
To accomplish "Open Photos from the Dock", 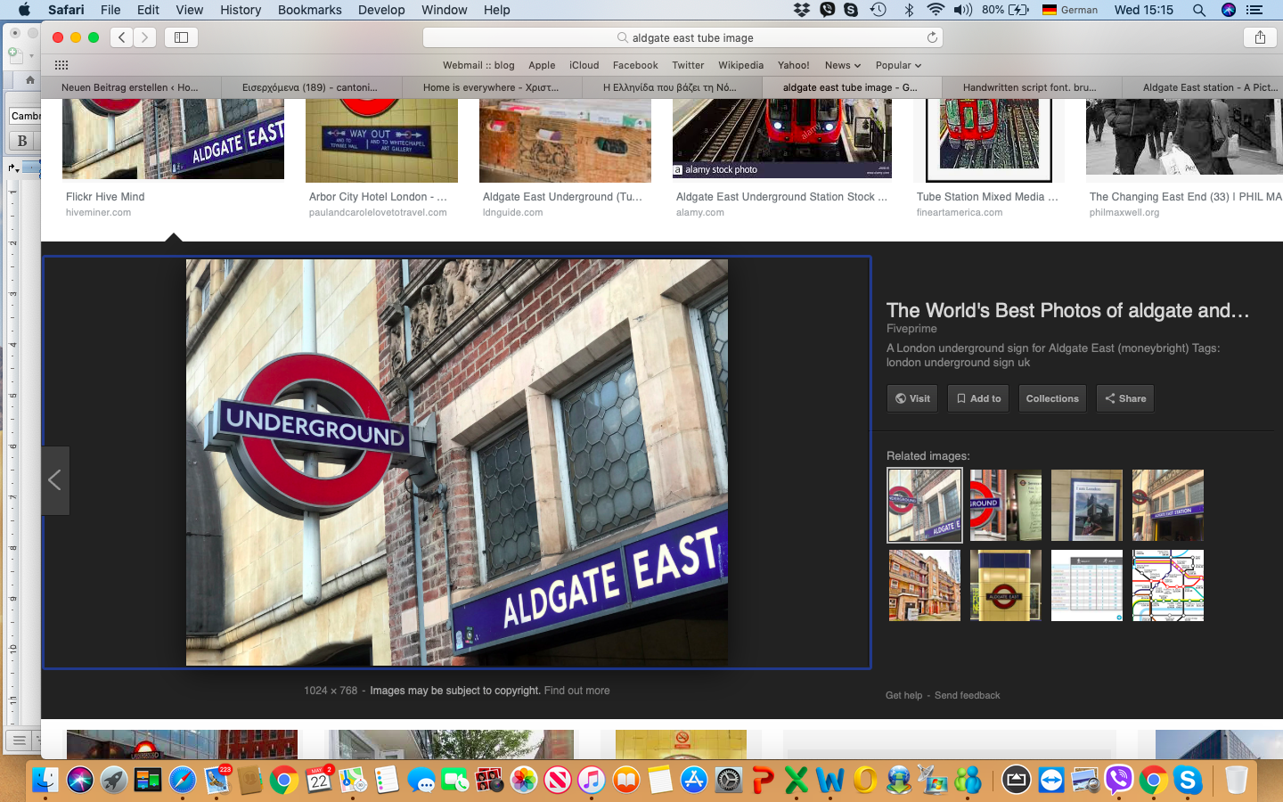I will click(x=524, y=781).
